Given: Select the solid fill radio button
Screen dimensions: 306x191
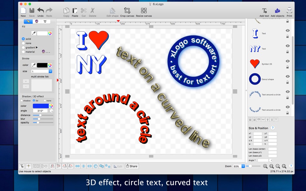Looking at the screenshot, I should 23,39.
